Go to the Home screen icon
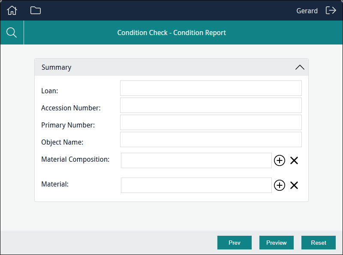This screenshot has height=255, width=343. pos(12,11)
